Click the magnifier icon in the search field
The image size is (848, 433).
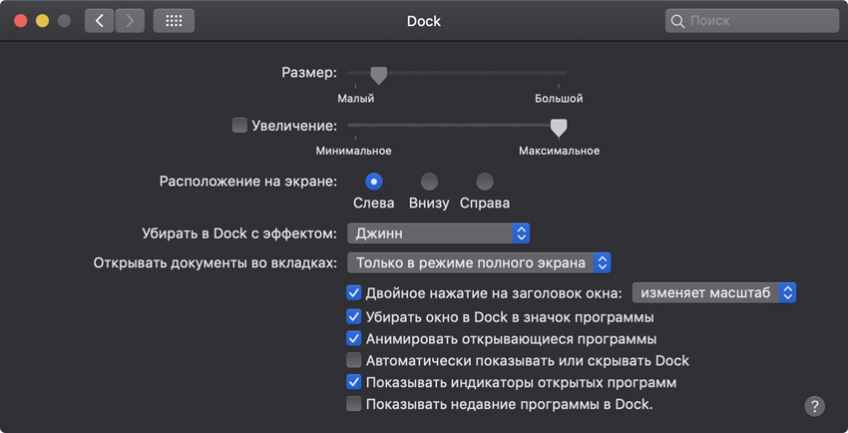678,21
